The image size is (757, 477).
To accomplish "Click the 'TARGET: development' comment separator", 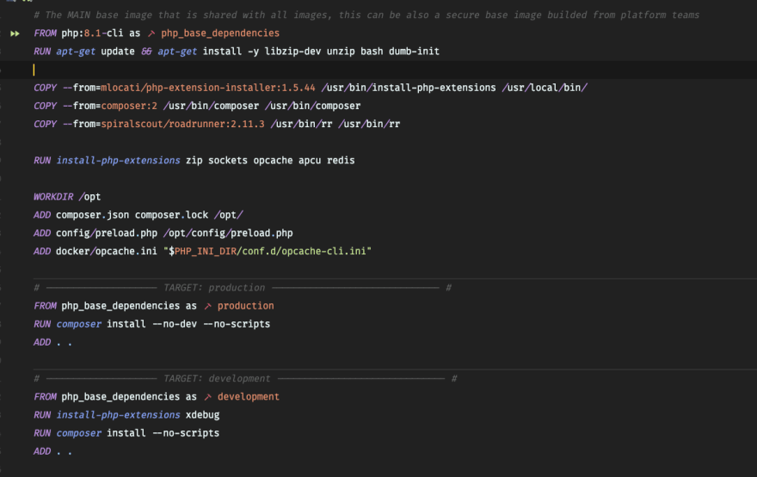I will 245,379.
